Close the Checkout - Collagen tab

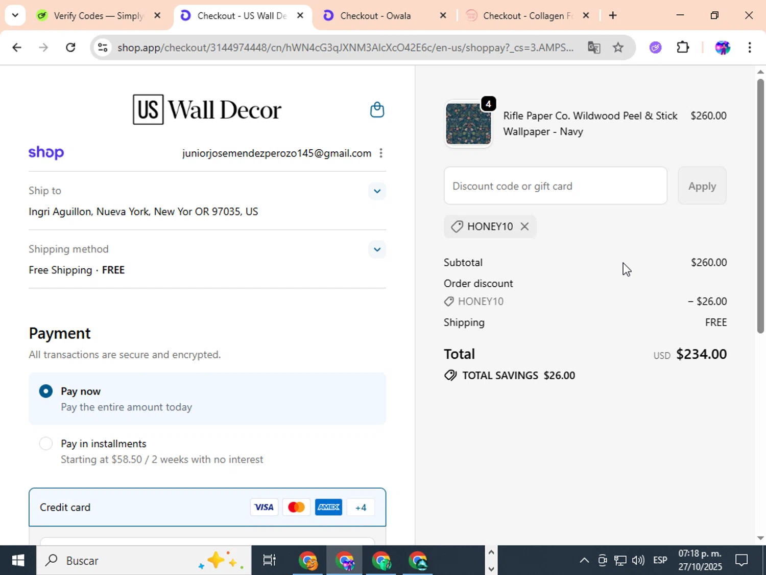[586, 15]
